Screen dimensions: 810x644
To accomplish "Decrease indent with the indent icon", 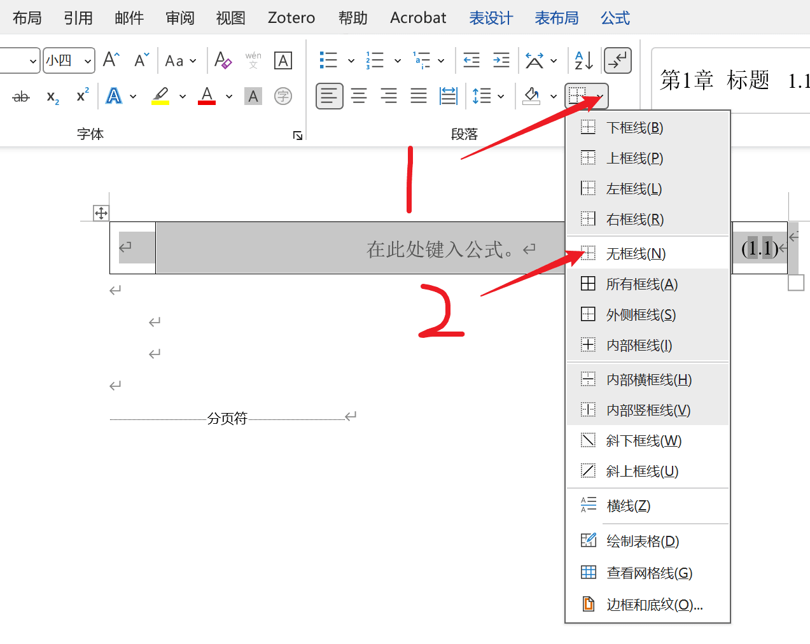I will tap(471, 60).
